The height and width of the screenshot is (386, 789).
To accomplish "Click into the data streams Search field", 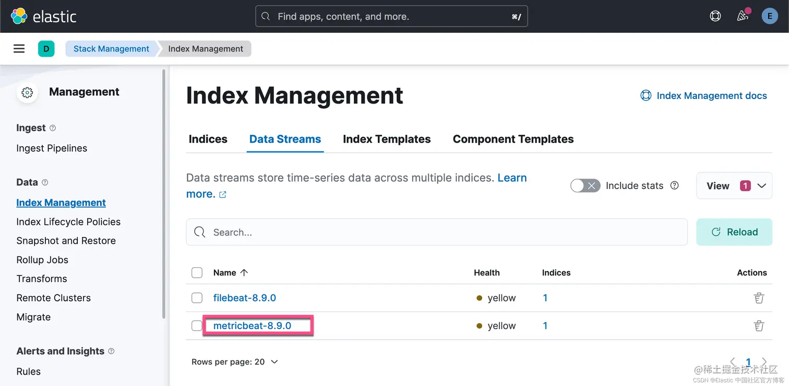I will [x=436, y=232].
